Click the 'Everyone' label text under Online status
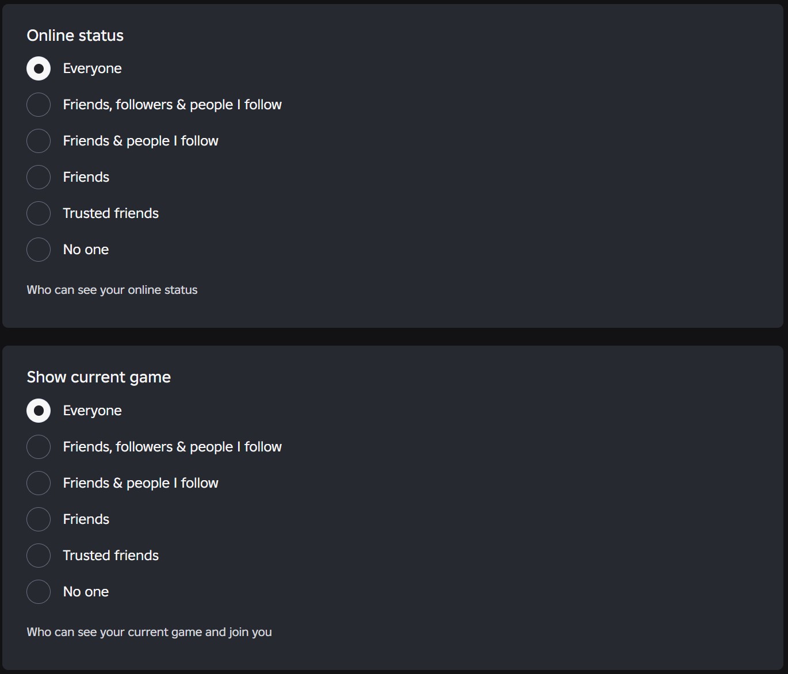 (93, 69)
